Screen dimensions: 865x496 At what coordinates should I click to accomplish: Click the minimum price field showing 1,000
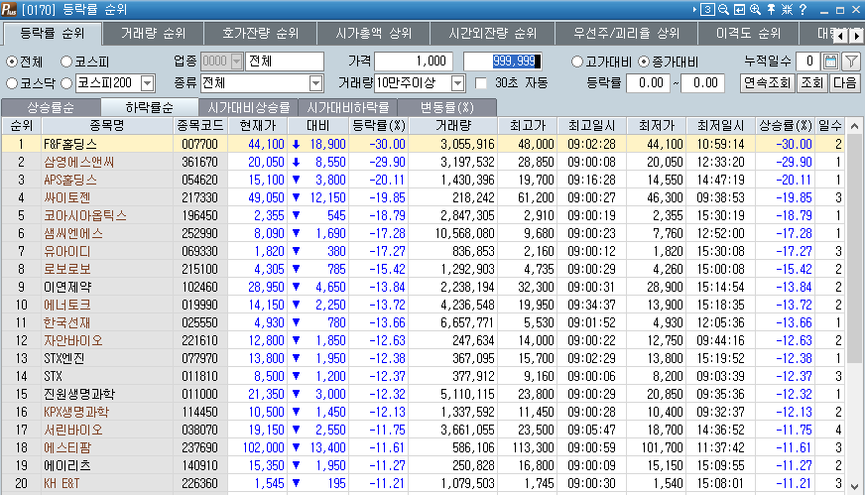(414, 62)
